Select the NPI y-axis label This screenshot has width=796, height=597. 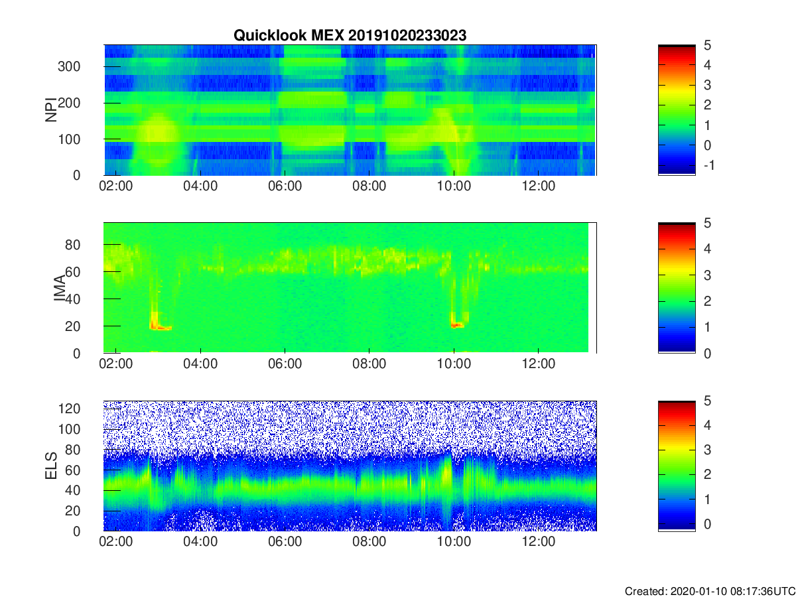click(50, 110)
